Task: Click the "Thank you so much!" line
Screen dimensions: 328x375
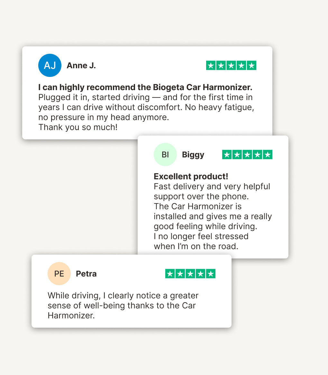Action: [x=78, y=127]
